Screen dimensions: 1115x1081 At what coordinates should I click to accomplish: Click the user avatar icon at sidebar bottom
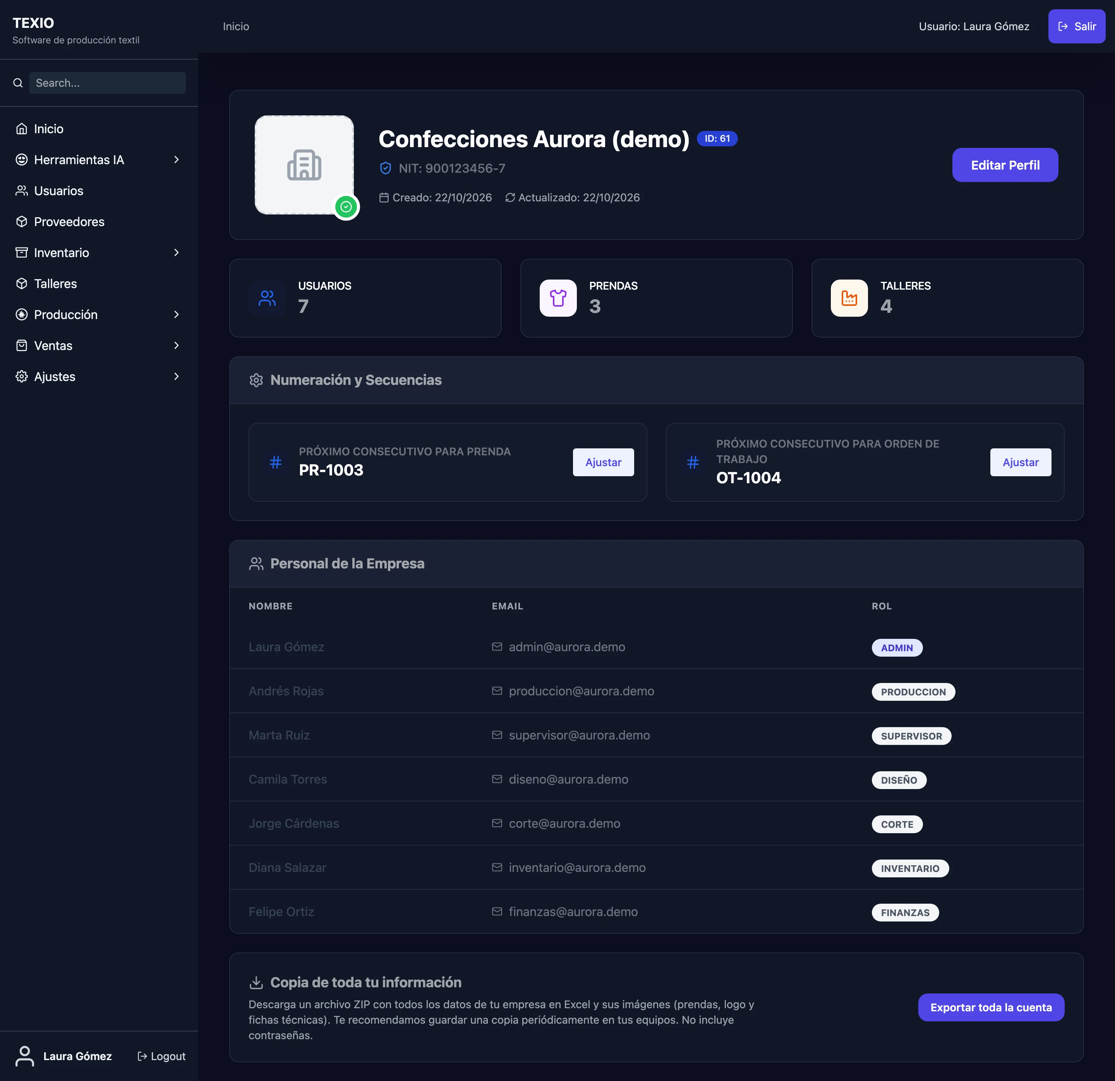tap(24, 1056)
